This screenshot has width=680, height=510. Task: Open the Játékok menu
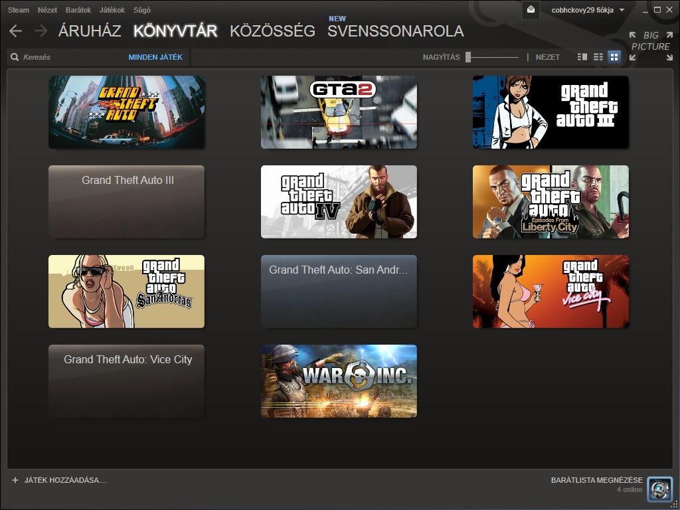pos(112,9)
